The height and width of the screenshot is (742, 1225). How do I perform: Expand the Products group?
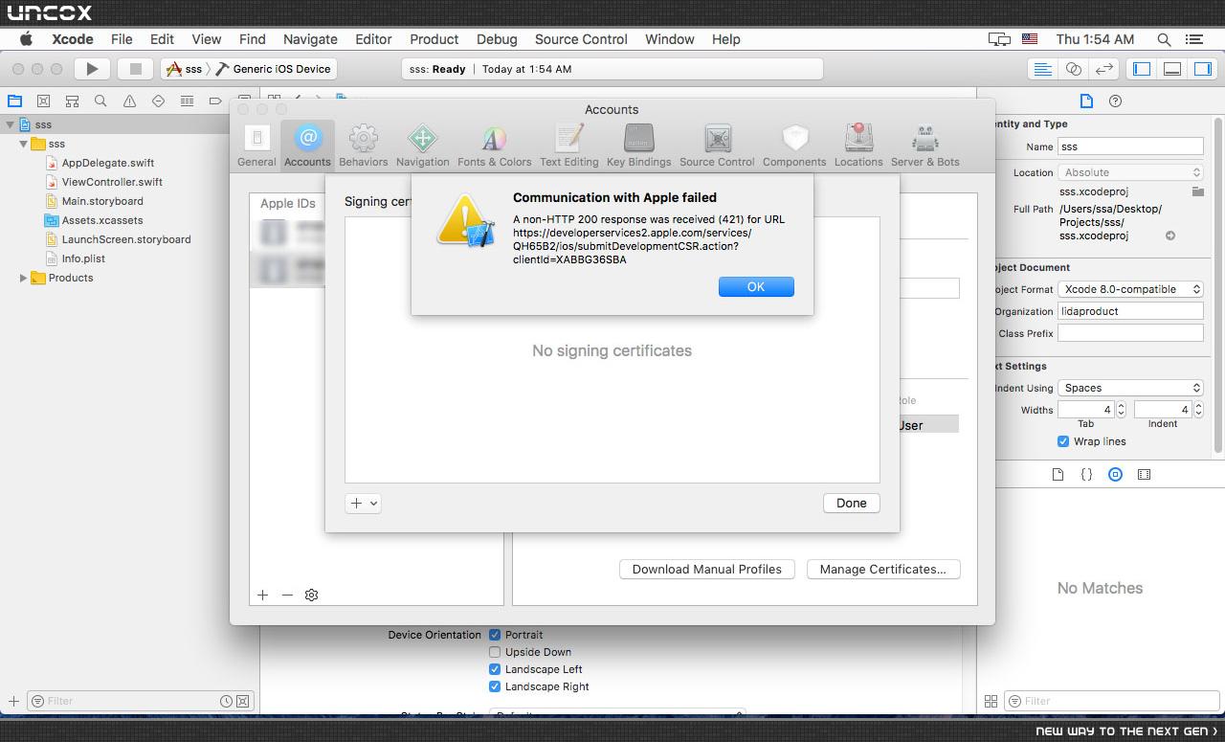click(x=24, y=278)
